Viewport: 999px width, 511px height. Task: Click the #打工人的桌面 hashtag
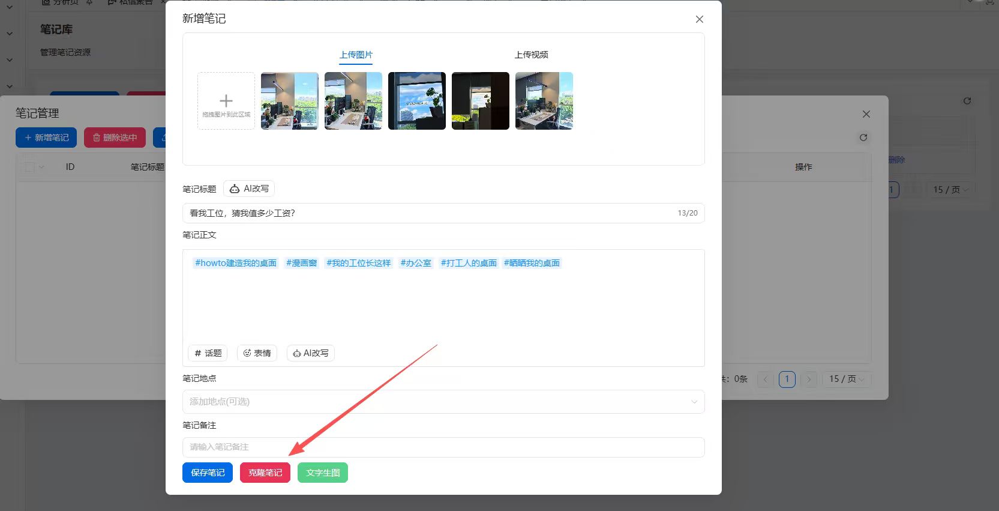point(469,263)
